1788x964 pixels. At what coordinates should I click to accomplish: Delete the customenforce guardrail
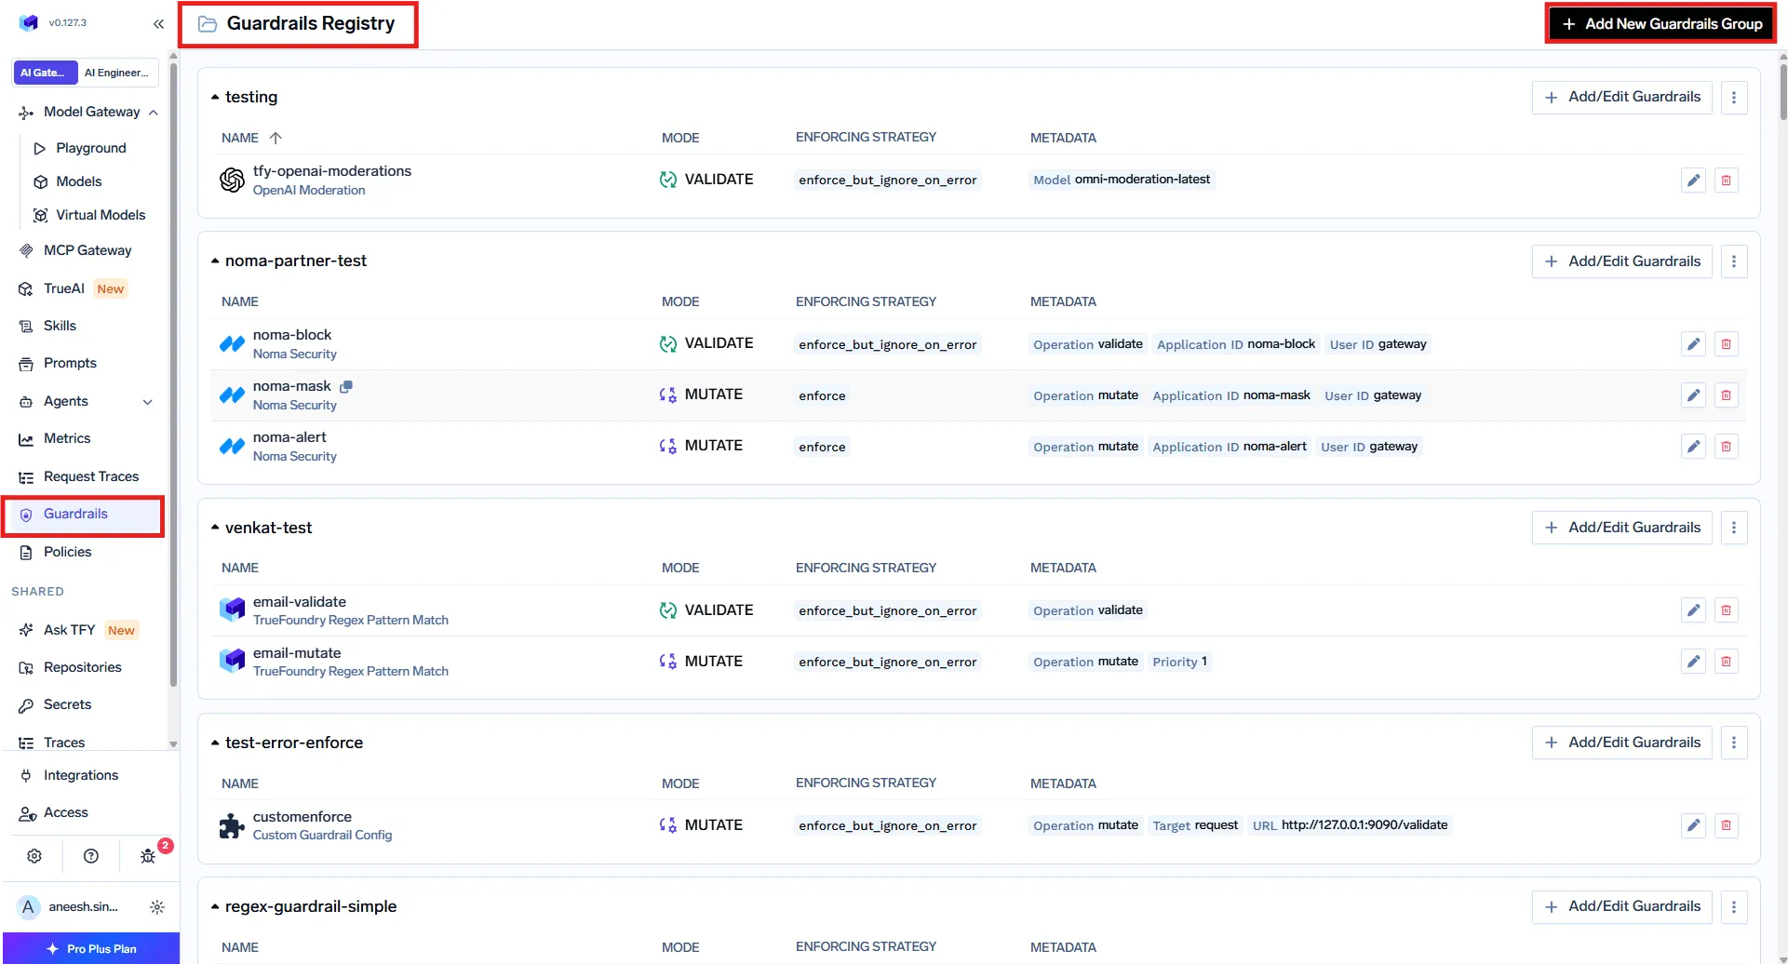[1726, 825]
